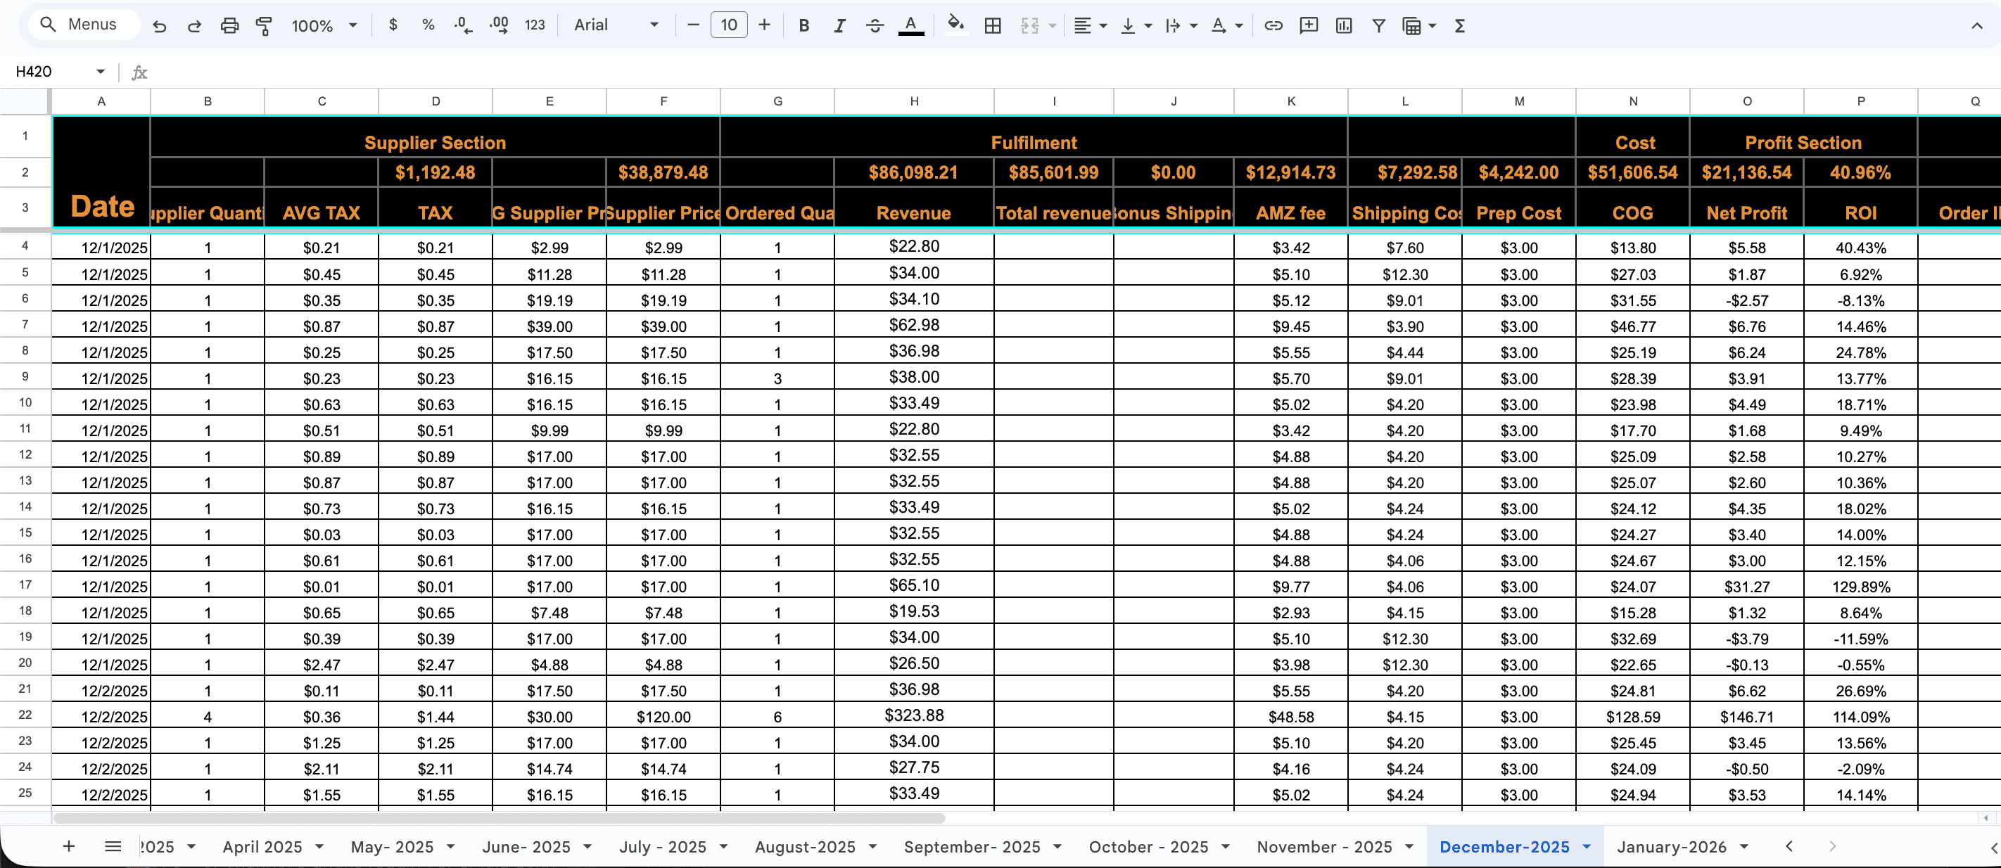Open the January-2026 sheet tab
Image resolution: width=2001 pixels, height=868 pixels.
[1671, 846]
